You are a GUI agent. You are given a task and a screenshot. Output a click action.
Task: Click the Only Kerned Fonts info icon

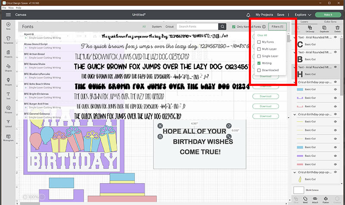pyautogui.click(x=264, y=27)
